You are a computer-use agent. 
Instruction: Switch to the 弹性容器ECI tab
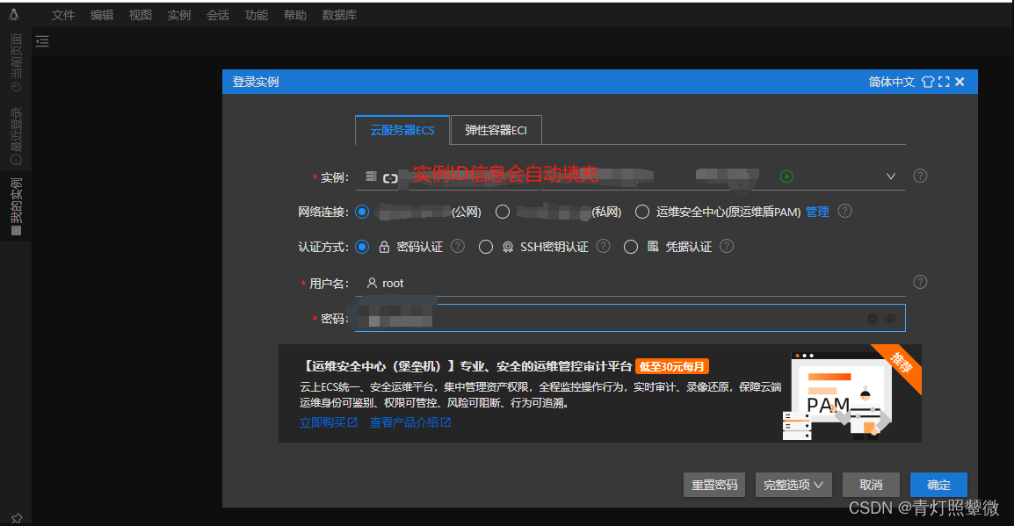pos(496,129)
